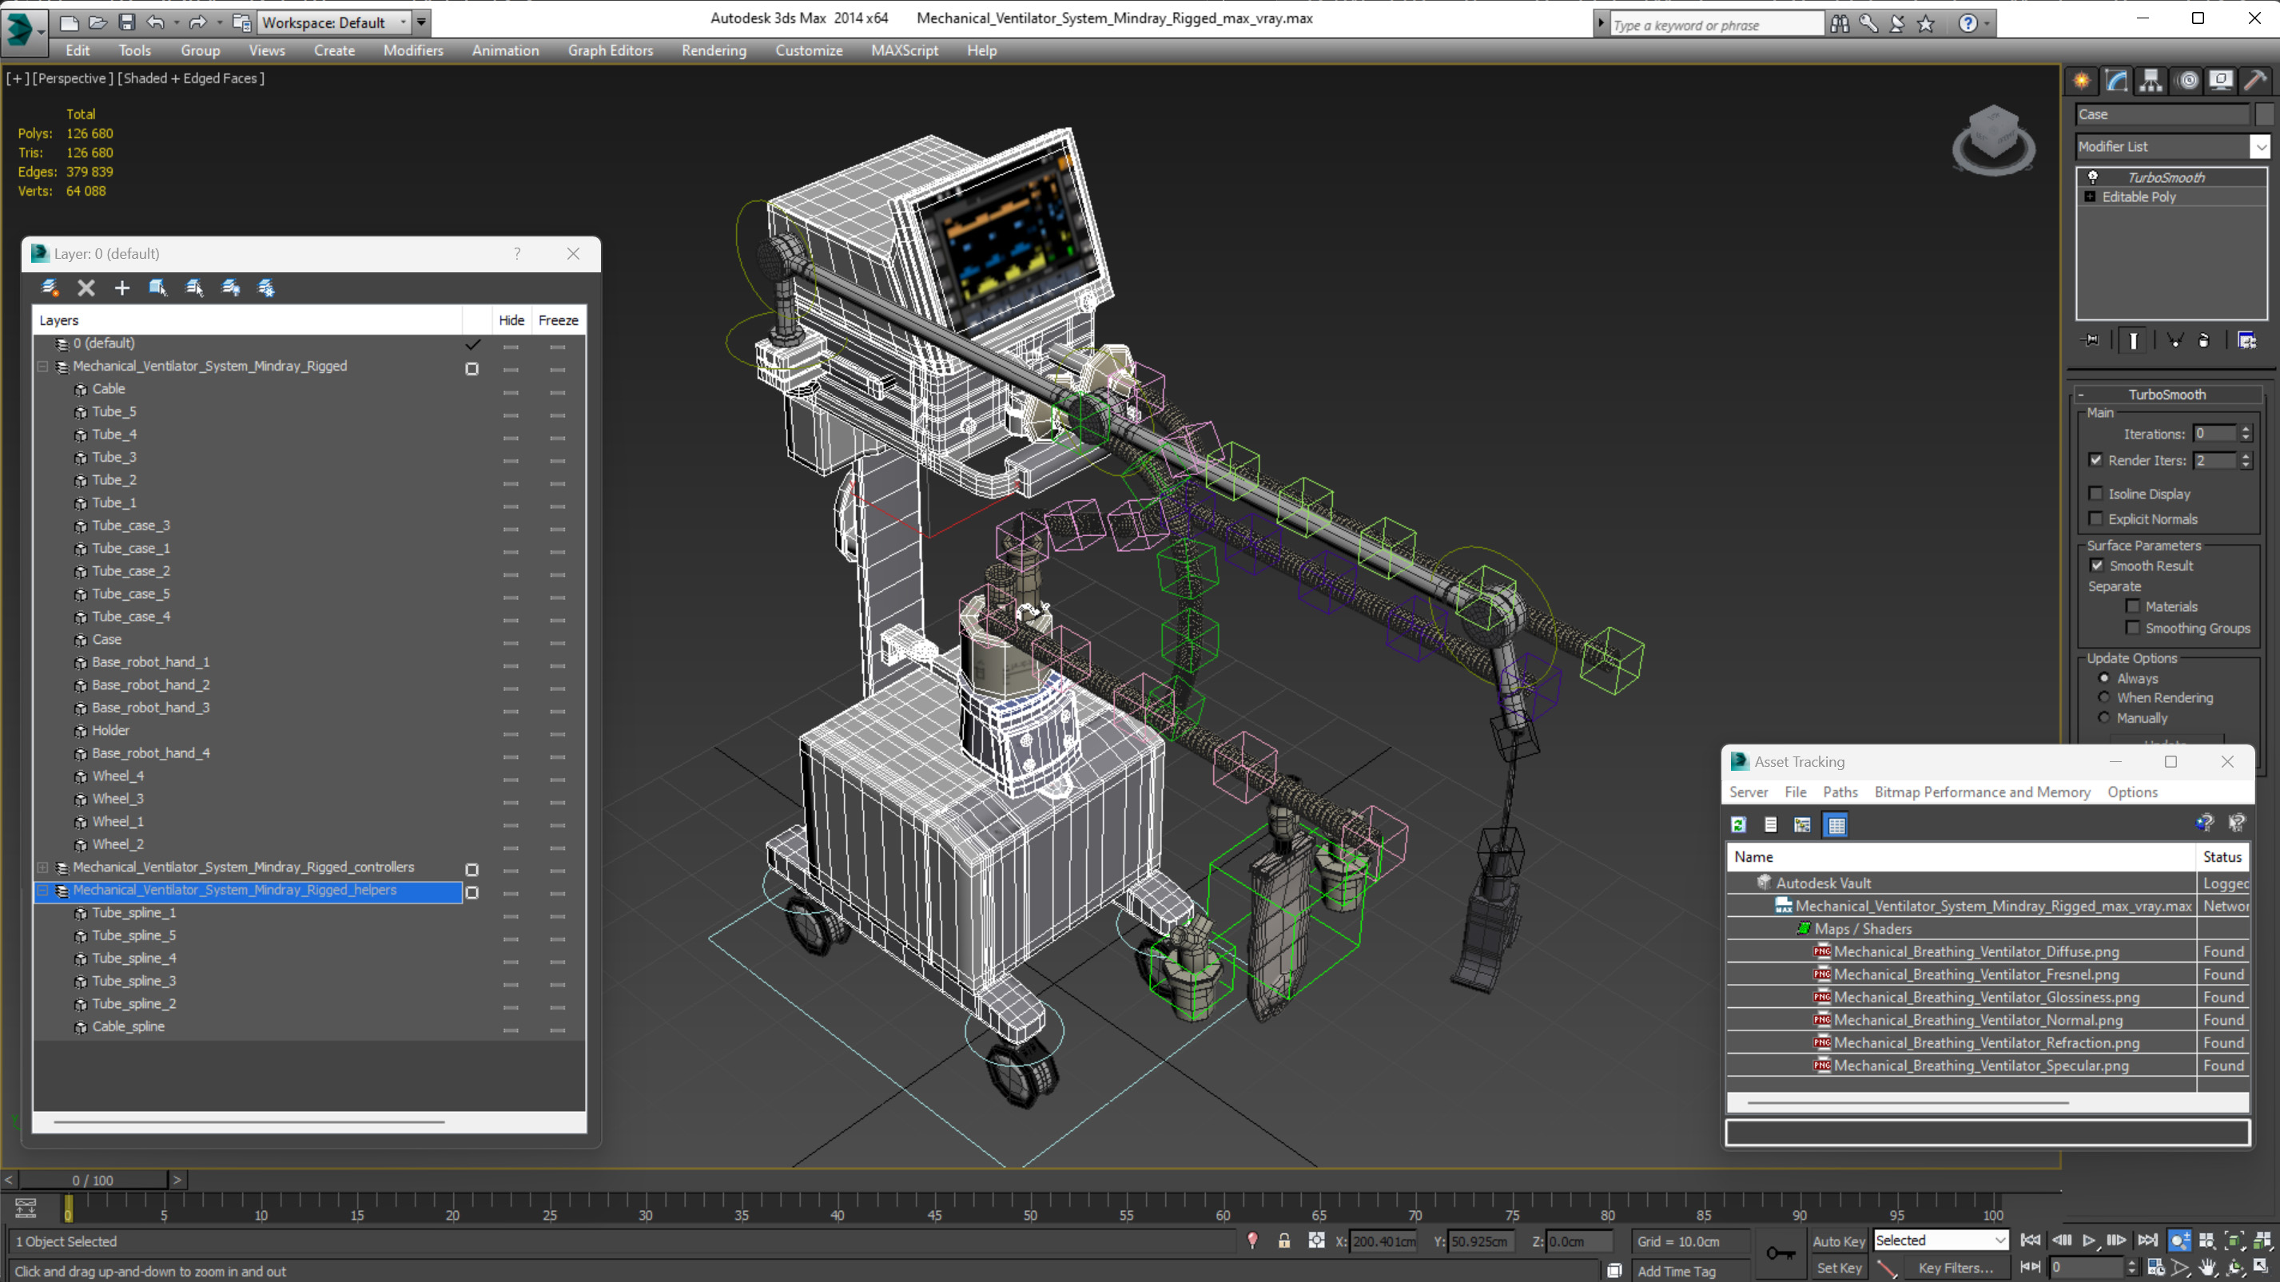Click the Save File icon in quick access toolbar
This screenshot has width=2280, height=1282.
126,22
